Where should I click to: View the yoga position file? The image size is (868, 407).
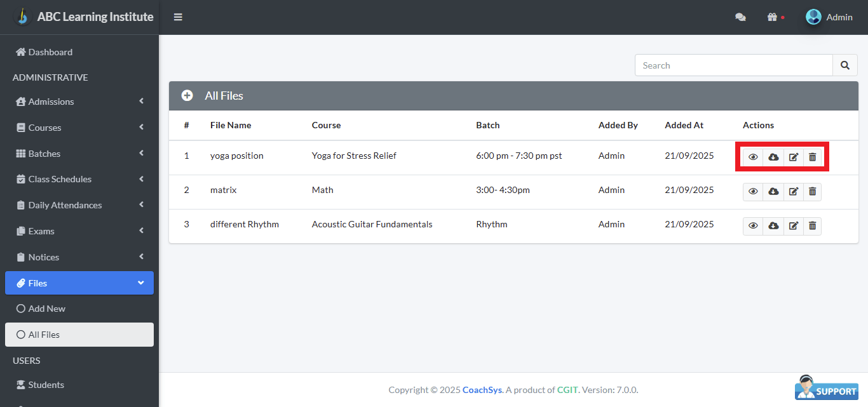753,157
